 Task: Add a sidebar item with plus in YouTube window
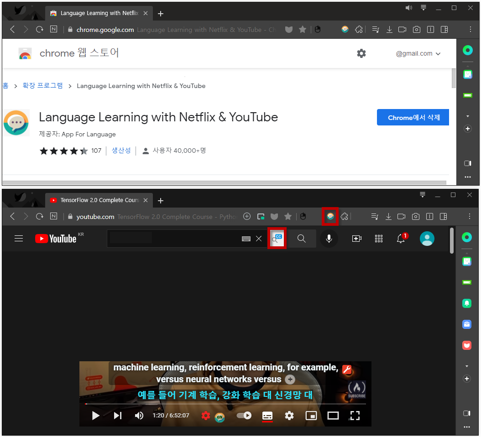467,379
